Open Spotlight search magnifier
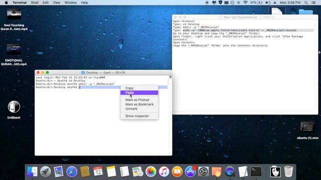Screen dimensions: 321x180 (x=306, y=2)
